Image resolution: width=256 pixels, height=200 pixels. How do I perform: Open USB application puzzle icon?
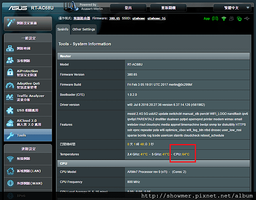10,110
